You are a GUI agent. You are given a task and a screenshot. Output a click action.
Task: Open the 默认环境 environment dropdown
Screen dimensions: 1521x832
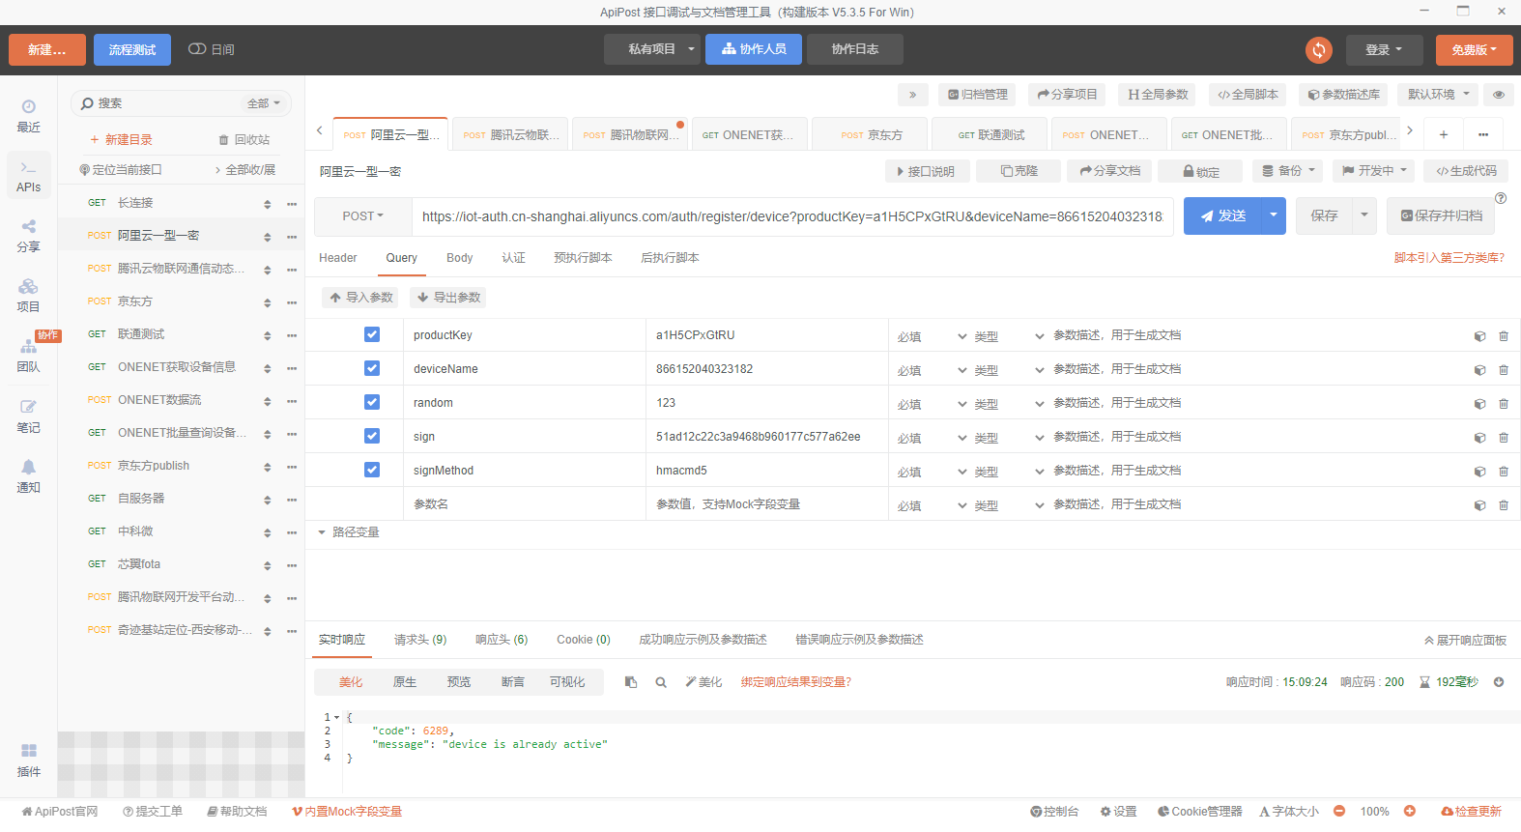pyautogui.click(x=1438, y=95)
